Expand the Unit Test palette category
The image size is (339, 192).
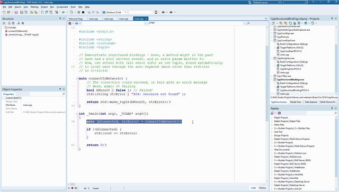(272, 132)
